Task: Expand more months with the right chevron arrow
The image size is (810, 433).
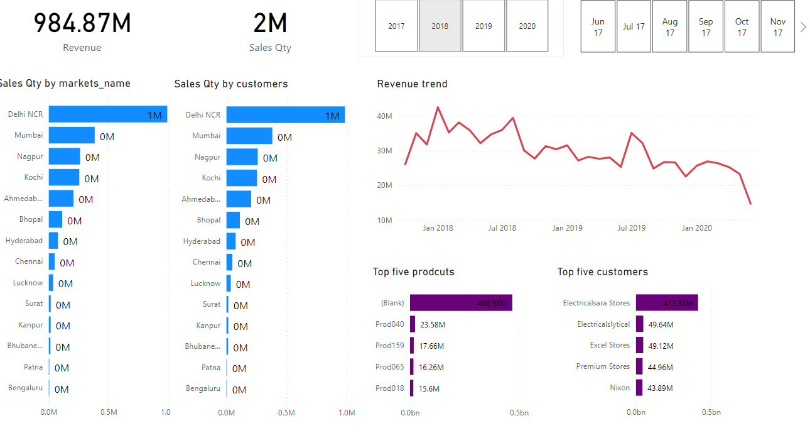Action: (803, 26)
